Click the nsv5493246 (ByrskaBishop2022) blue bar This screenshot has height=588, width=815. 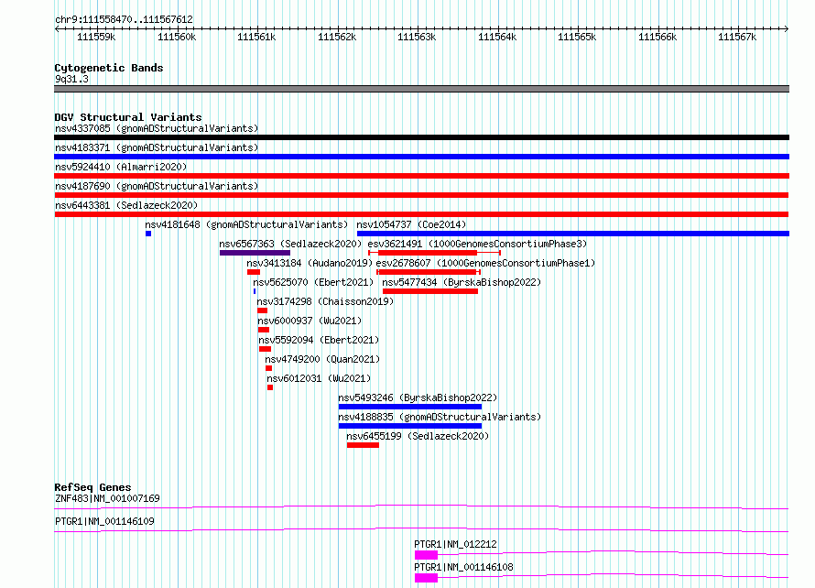[x=410, y=407]
